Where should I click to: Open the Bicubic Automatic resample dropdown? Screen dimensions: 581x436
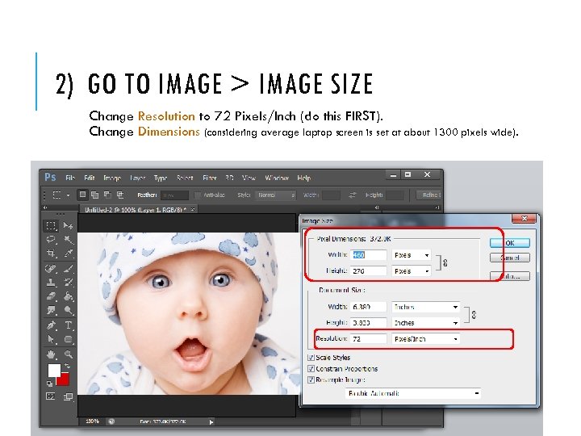(x=413, y=393)
